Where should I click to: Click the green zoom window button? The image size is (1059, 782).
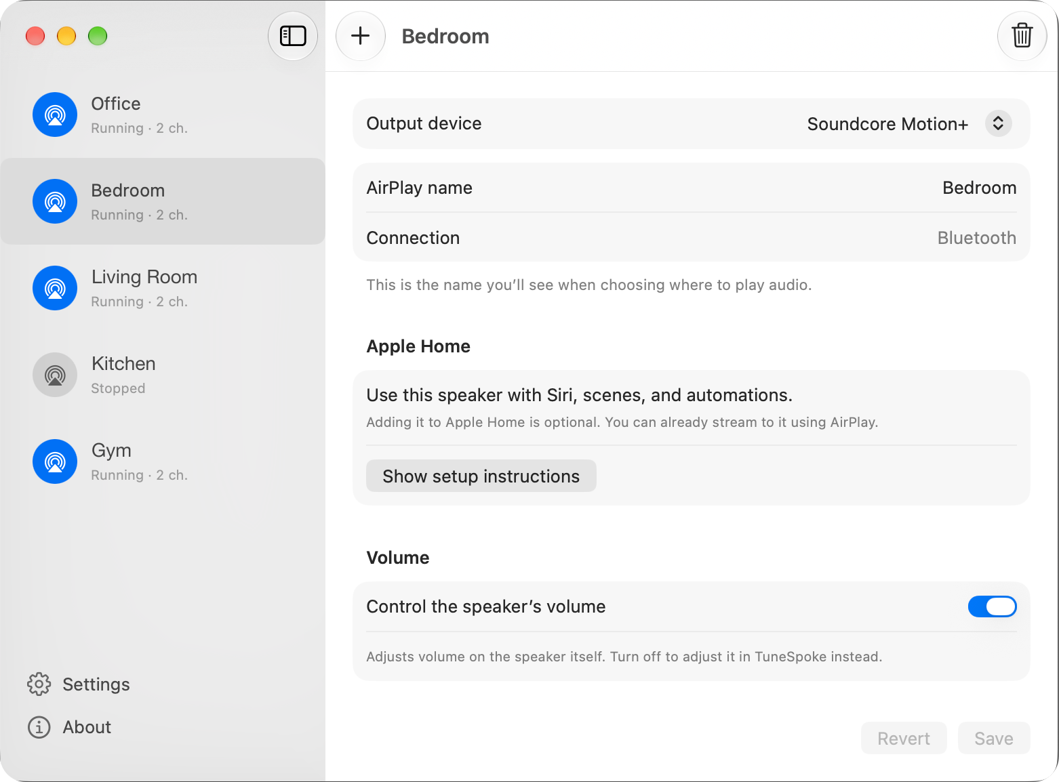[98, 36]
